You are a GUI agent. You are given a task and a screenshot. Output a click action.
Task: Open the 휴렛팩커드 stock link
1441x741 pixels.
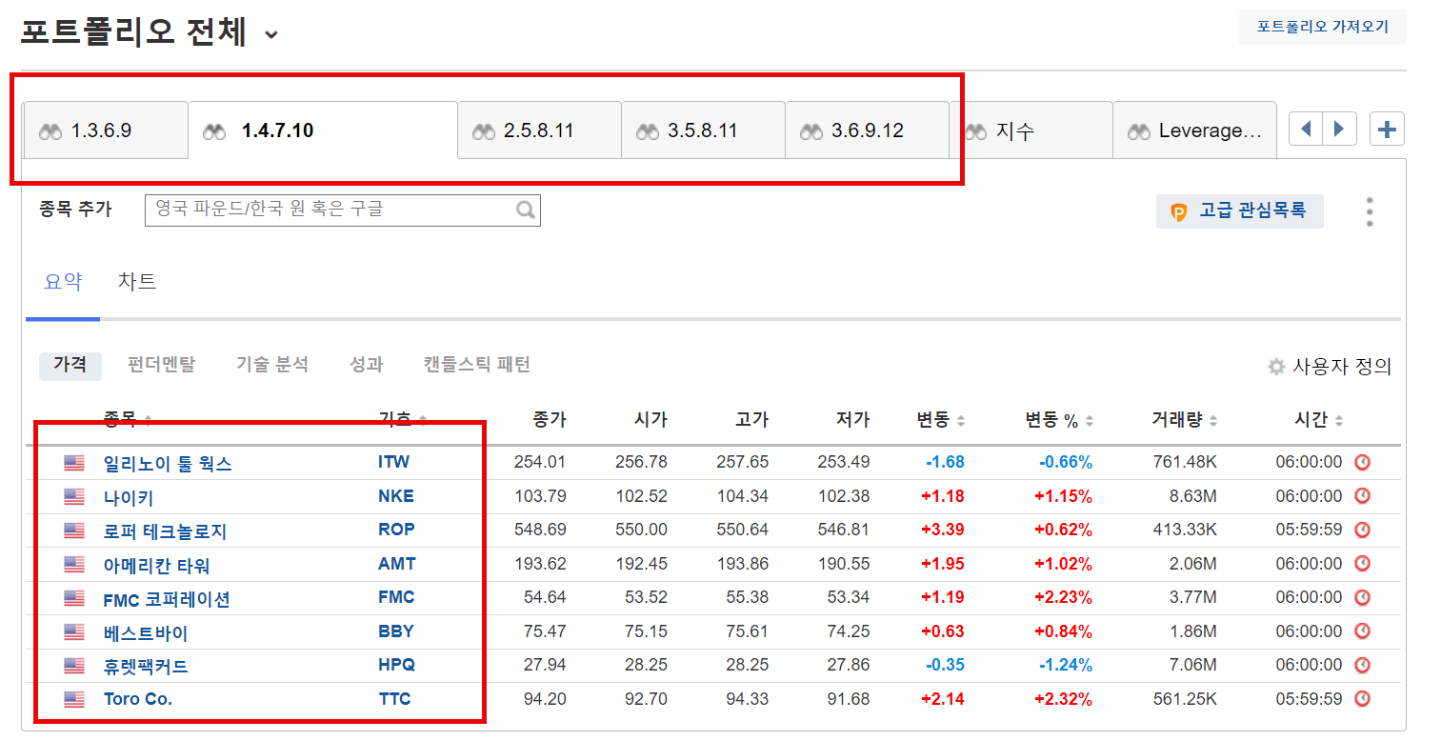(146, 666)
